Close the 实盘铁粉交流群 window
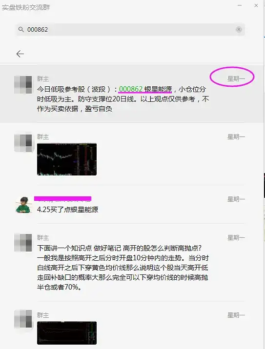The height and width of the screenshot is (349, 265). tap(256, 5)
